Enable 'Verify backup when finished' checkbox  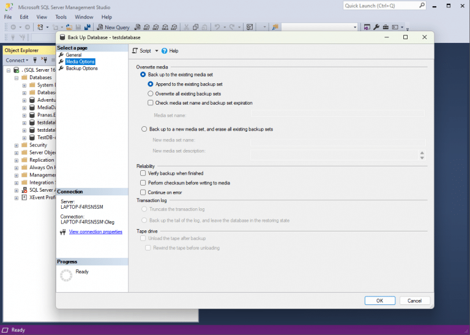click(x=143, y=173)
